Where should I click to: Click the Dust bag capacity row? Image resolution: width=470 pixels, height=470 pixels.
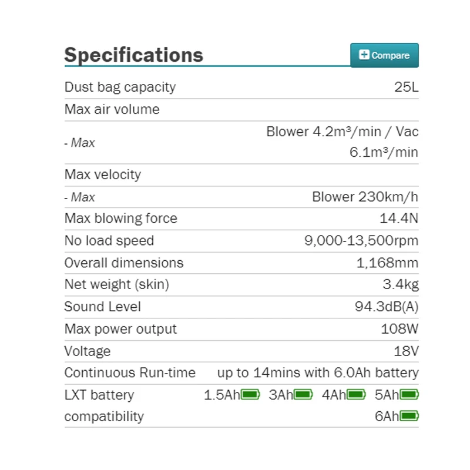241,87
